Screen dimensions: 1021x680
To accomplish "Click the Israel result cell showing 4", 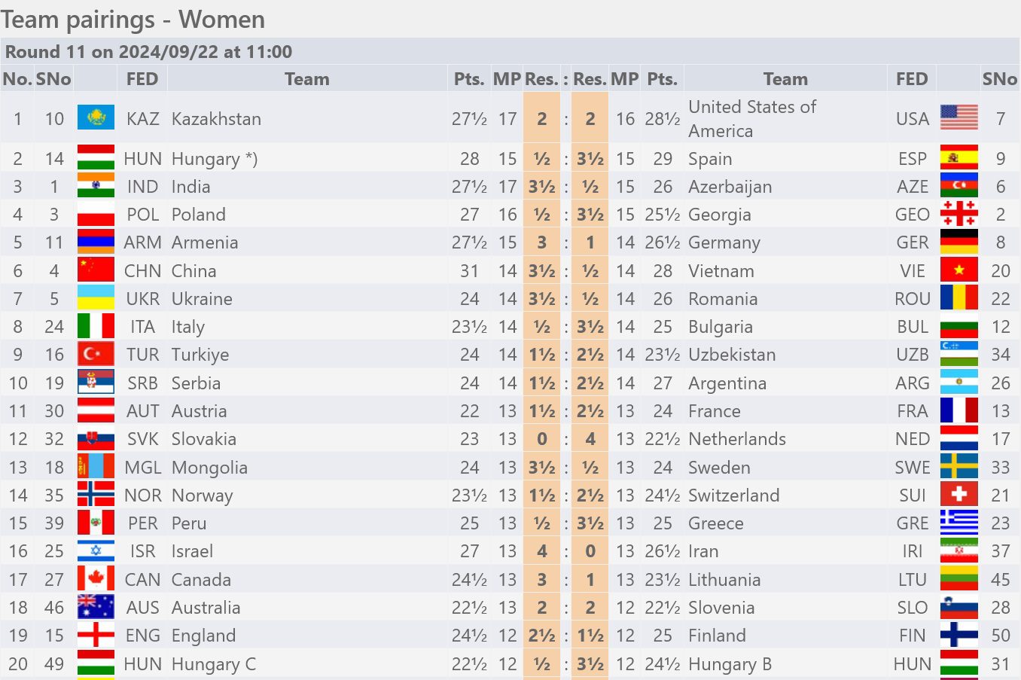I will (541, 551).
